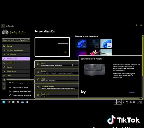Open the Sistema settings section
Screen dimensions: 144x128
[16, 46]
